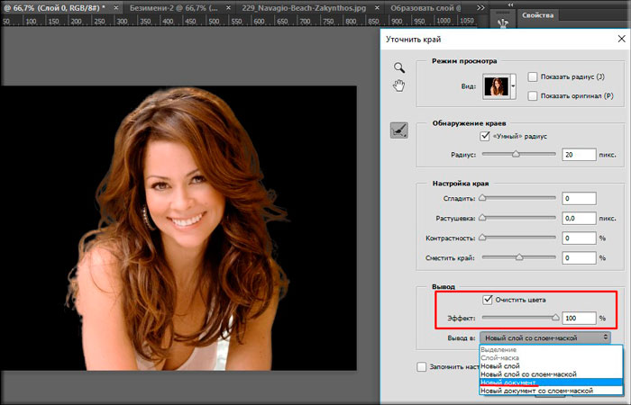Click the view mode preview thumbnail

(496, 86)
